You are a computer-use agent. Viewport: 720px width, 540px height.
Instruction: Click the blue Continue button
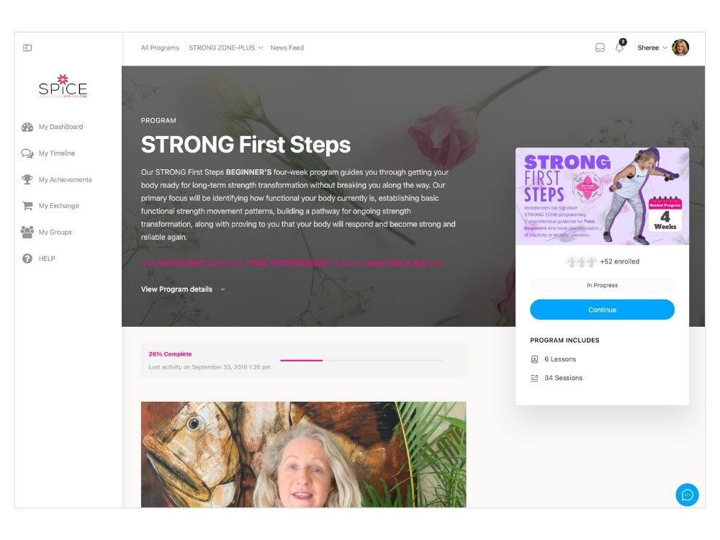tap(602, 310)
